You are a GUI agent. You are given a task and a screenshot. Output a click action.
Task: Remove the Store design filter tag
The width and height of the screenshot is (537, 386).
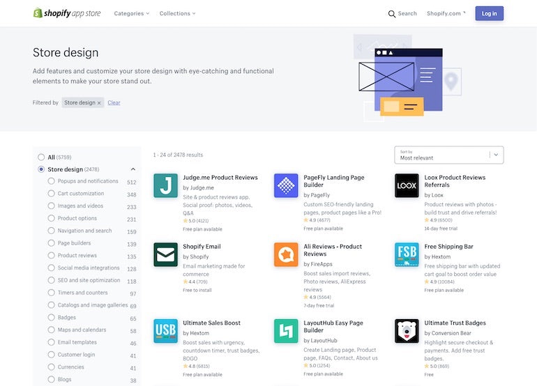coord(99,103)
